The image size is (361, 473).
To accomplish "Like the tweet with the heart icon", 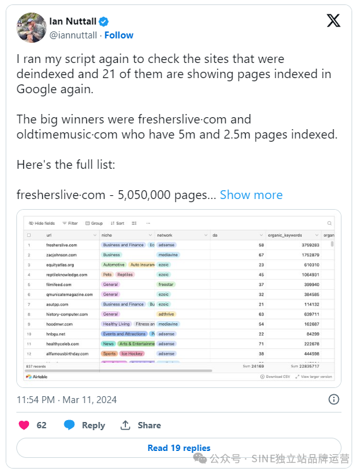I will tap(24, 425).
